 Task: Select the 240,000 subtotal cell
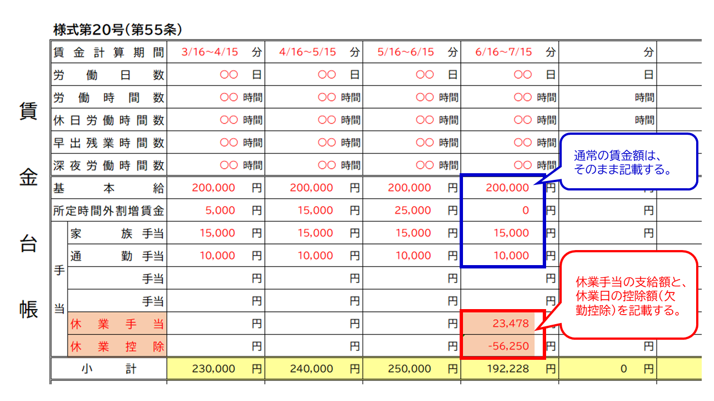(x=312, y=369)
